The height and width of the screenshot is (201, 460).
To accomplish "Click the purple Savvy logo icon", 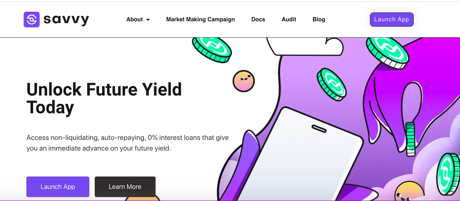I will point(31,20).
